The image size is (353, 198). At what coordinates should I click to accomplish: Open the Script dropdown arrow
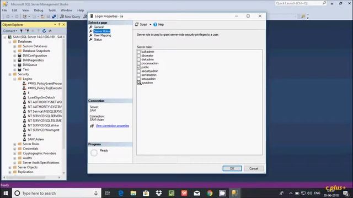click(150, 24)
